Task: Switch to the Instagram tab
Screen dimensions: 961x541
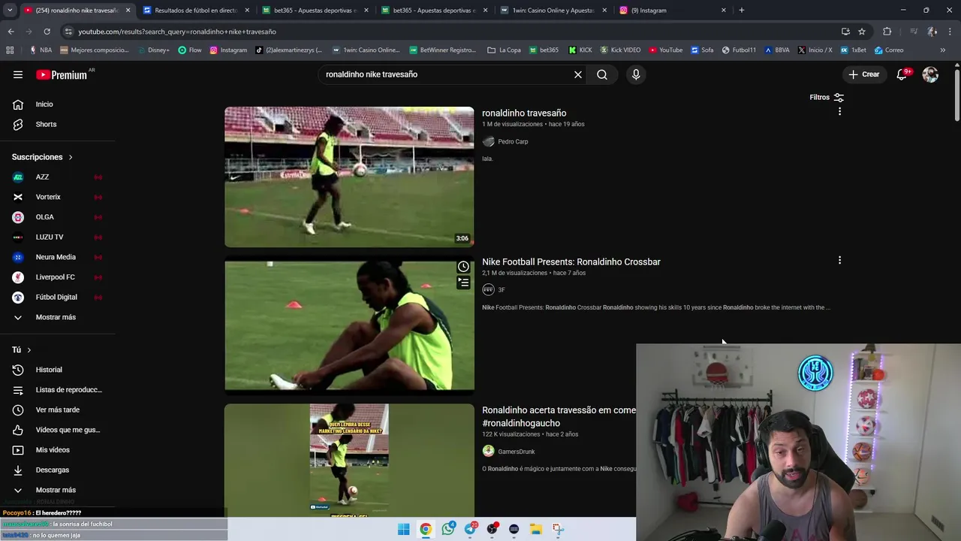Action: pyautogui.click(x=673, y=11)
